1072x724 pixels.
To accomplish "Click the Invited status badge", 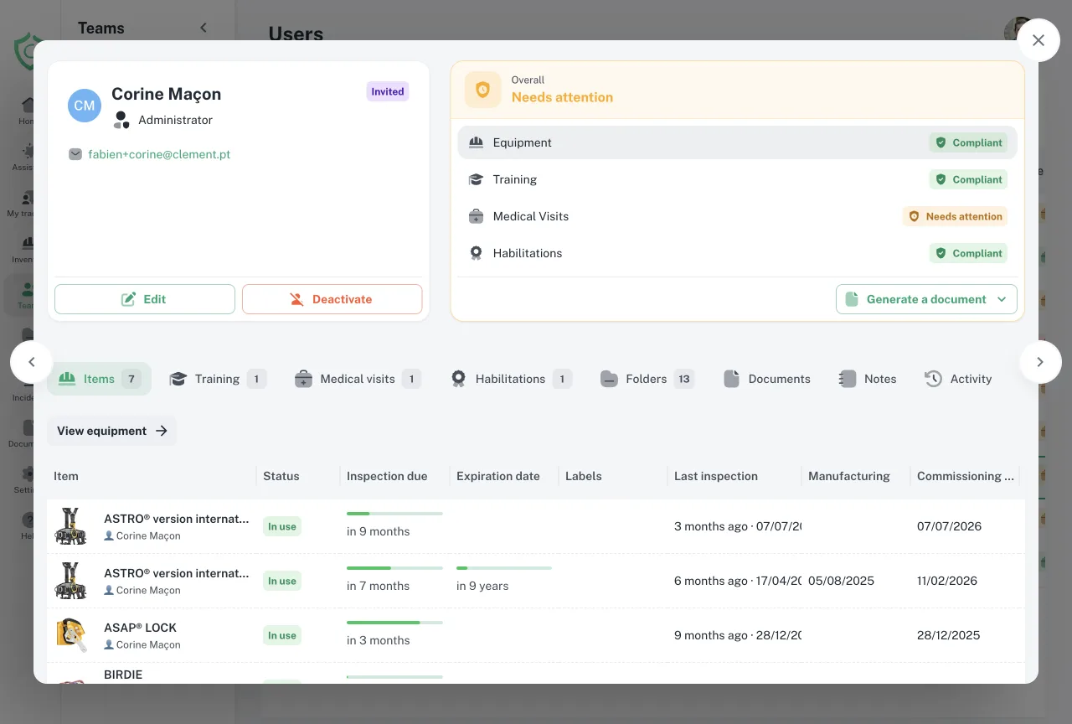I will 388,91.
